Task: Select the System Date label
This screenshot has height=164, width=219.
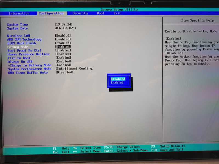Action: pyautogui.click(x=18, y=28)
